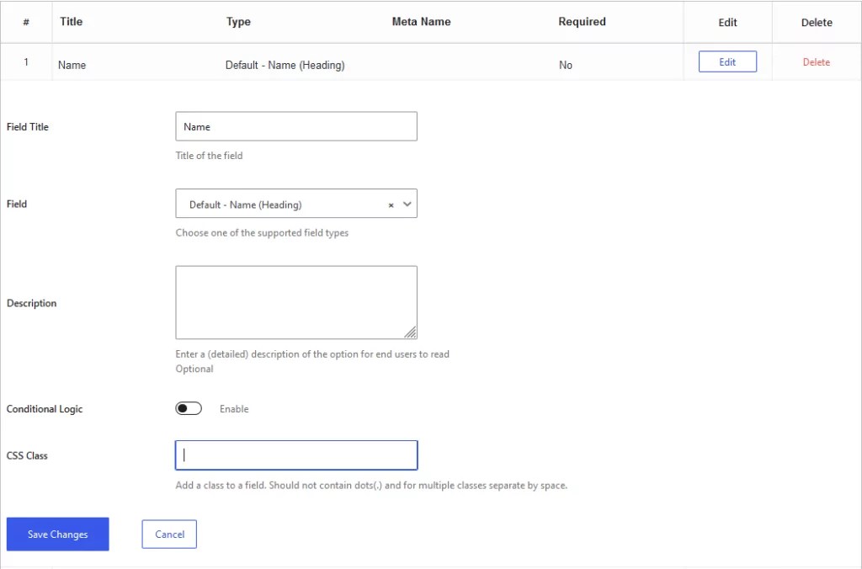The height and width of the screenshot is (569, 862).
Task: Delete the Name field entry
Action: coord(816,61)
